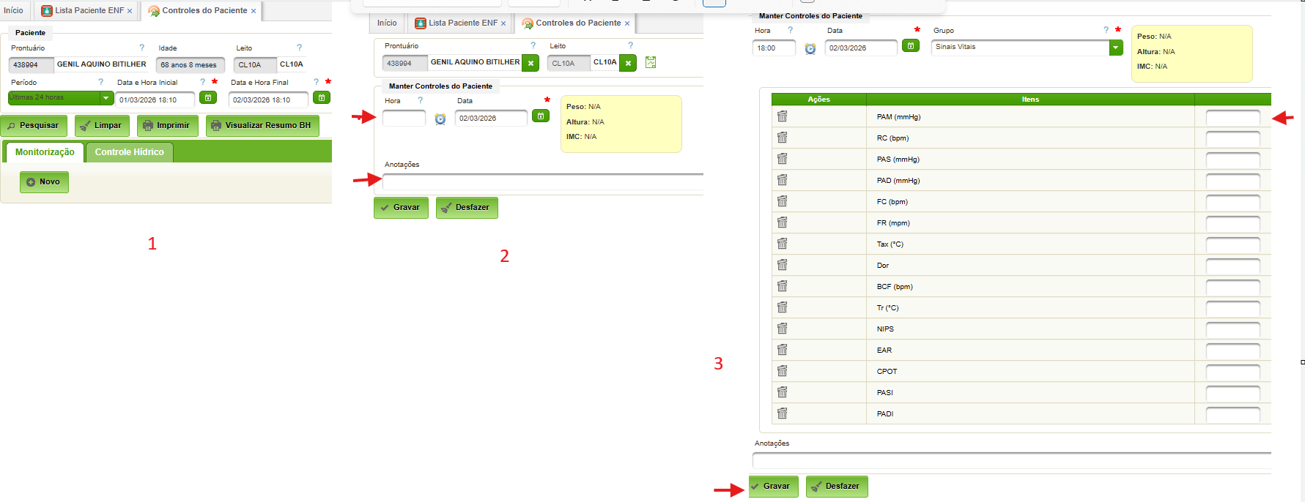The height and width of the screenshot is (502, 1305).
Task: Select the Monitorização tab
Action: [45, 152]
